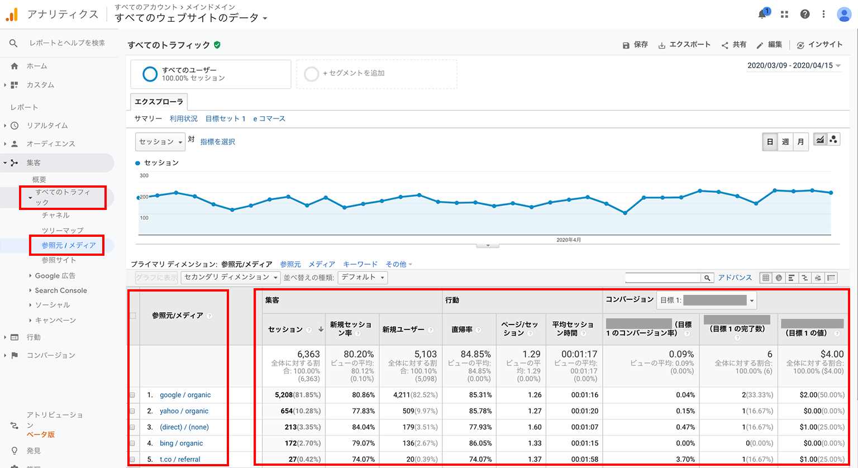Image resolution: width=858 pixels, height=468 pixels.
Task: Open the セカンダリ ディメンション dropdown
Action: 231,278
